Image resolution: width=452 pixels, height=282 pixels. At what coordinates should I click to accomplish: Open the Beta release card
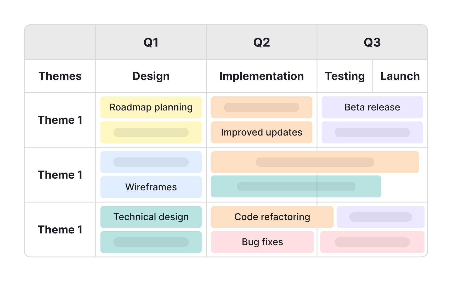[372, 107]
